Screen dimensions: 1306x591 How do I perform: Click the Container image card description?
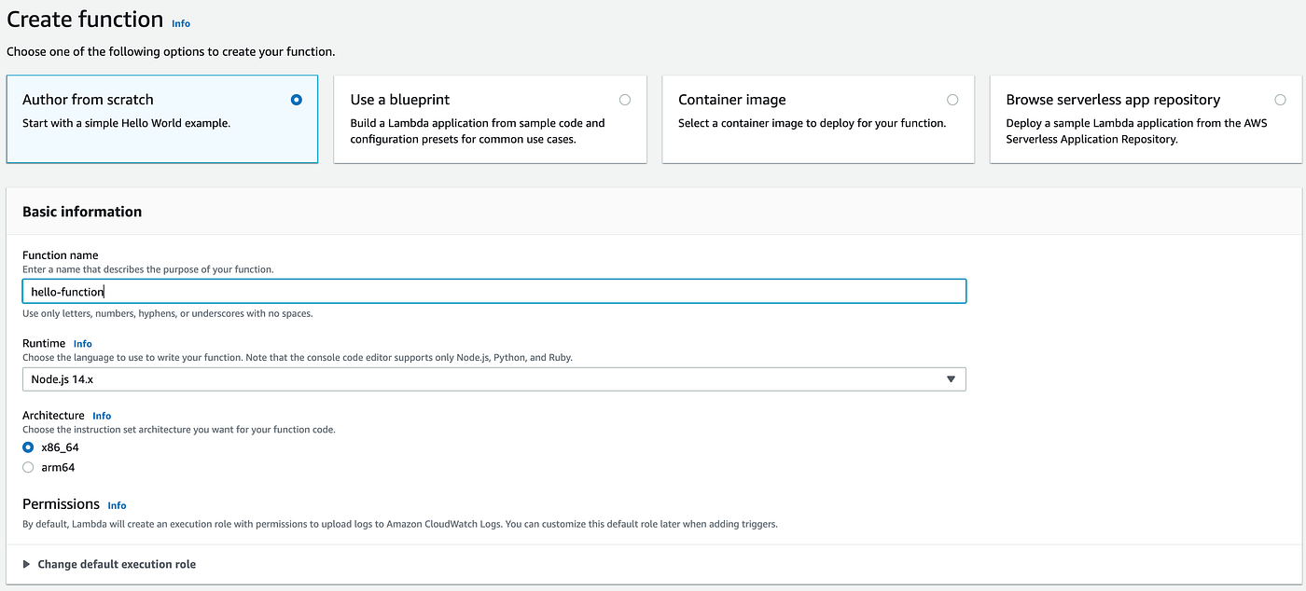[x=812, y=123]
